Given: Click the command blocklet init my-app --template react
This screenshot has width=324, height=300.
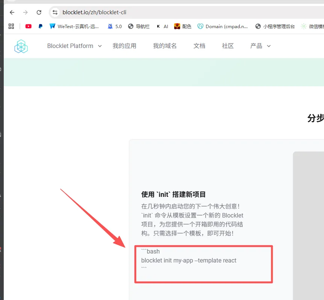Looking at the screenshot, I should (189, 260).
